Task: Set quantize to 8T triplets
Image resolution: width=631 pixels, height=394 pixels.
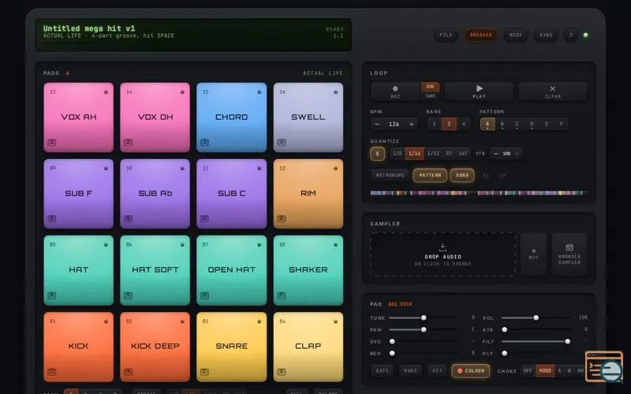Action: coord(449,154)
